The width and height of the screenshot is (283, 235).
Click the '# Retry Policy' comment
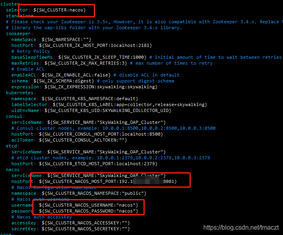[31, 51]
